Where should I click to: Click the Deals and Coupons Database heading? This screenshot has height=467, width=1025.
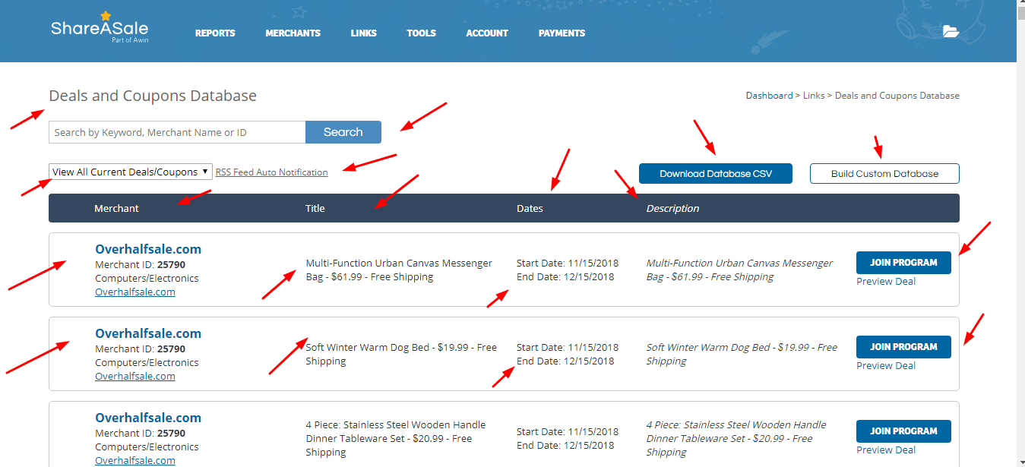coord(153,96)
